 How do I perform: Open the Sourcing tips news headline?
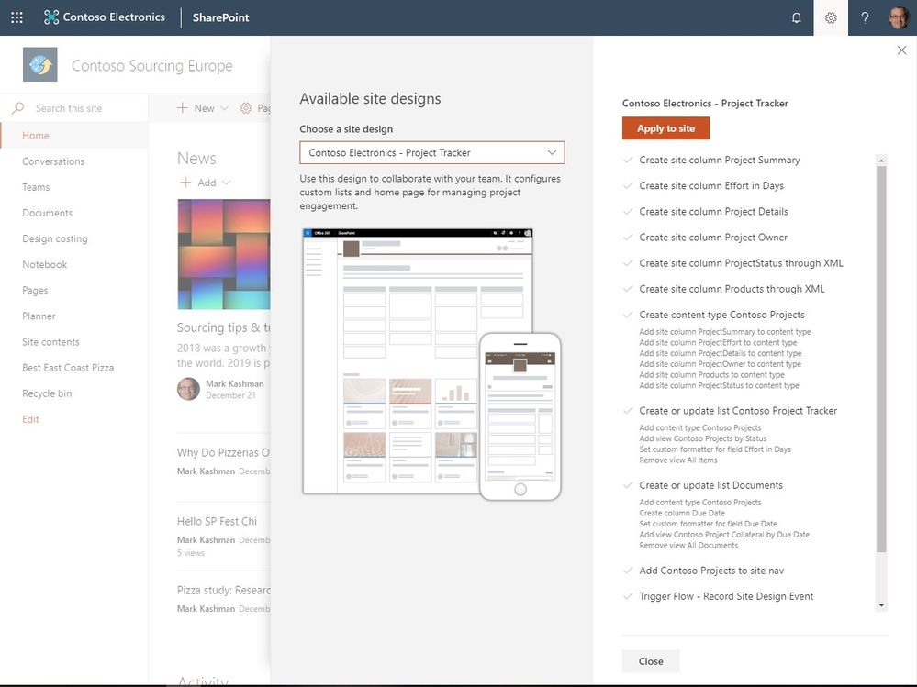(223, 327)
